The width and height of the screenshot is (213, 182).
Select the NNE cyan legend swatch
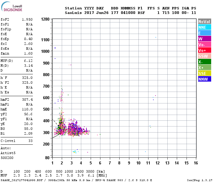coord(204,27)
